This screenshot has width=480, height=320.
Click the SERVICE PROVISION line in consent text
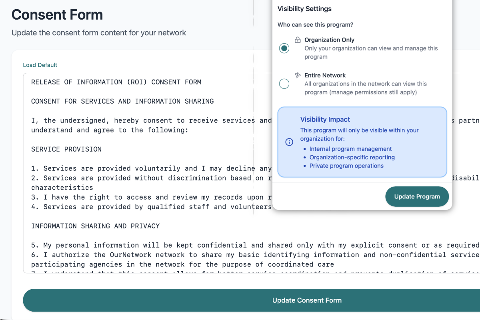click(66, 149)
